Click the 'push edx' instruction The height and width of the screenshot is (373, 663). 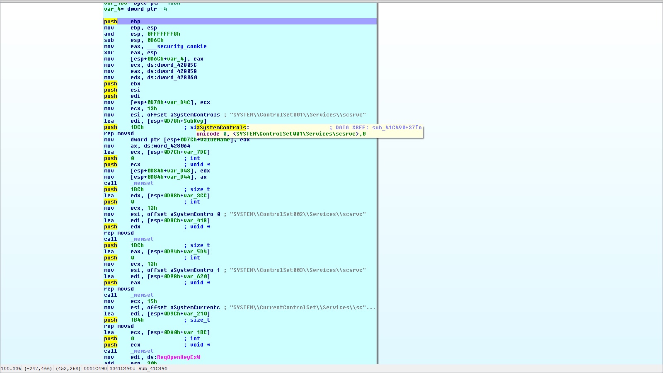coord(122,227)
